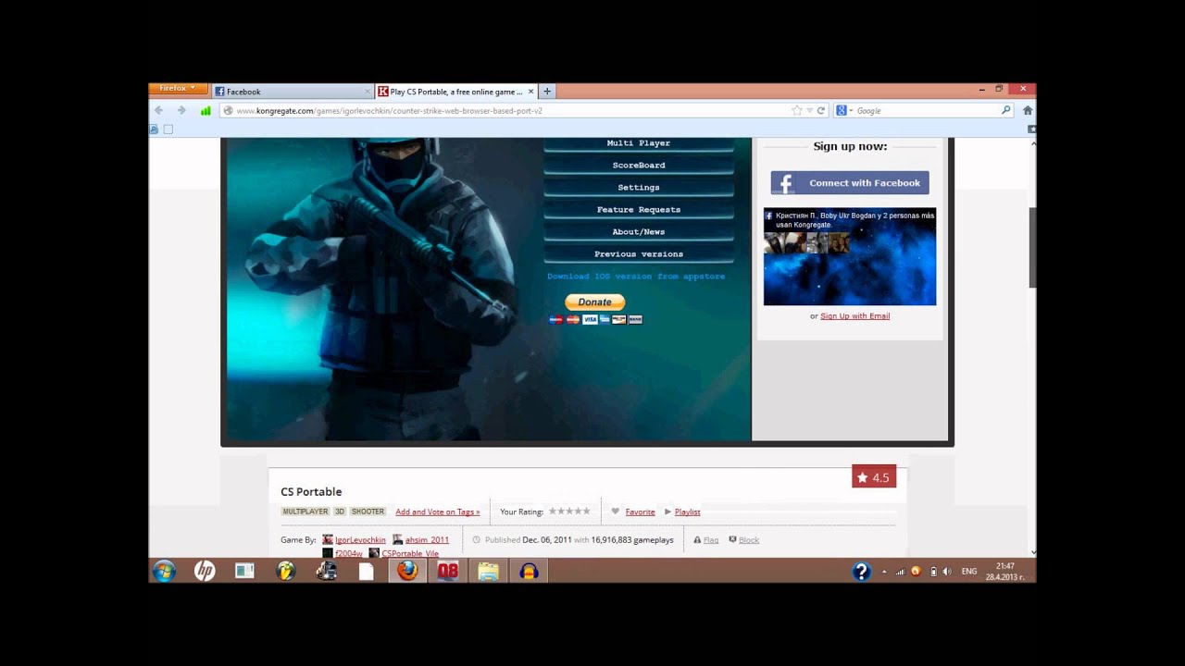Click the PayPal Donate button

[595, 302]
